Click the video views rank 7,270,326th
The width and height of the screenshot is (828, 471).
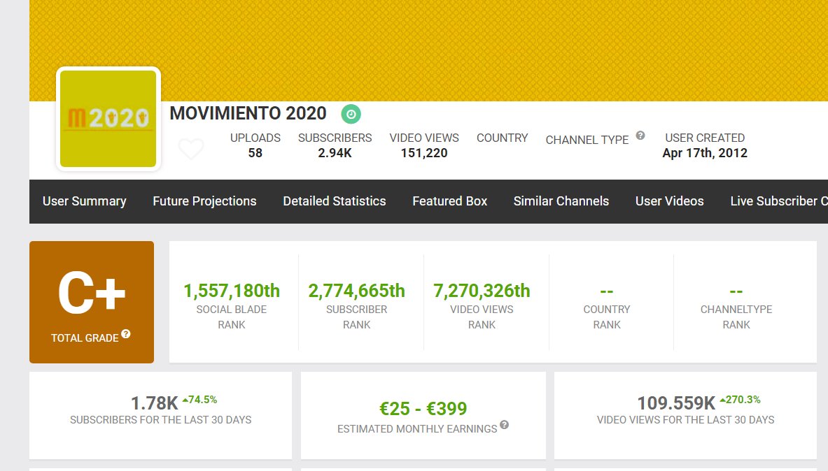(x=482, y=291)
